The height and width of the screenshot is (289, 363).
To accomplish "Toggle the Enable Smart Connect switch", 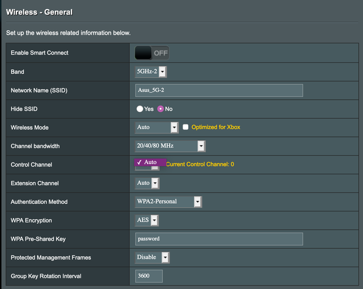I will tap(152, 53).
